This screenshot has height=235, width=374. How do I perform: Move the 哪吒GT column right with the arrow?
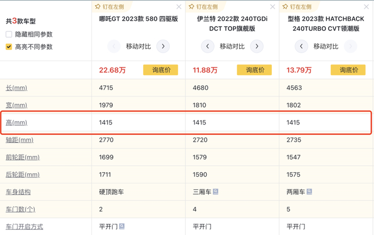click(163, 46)
